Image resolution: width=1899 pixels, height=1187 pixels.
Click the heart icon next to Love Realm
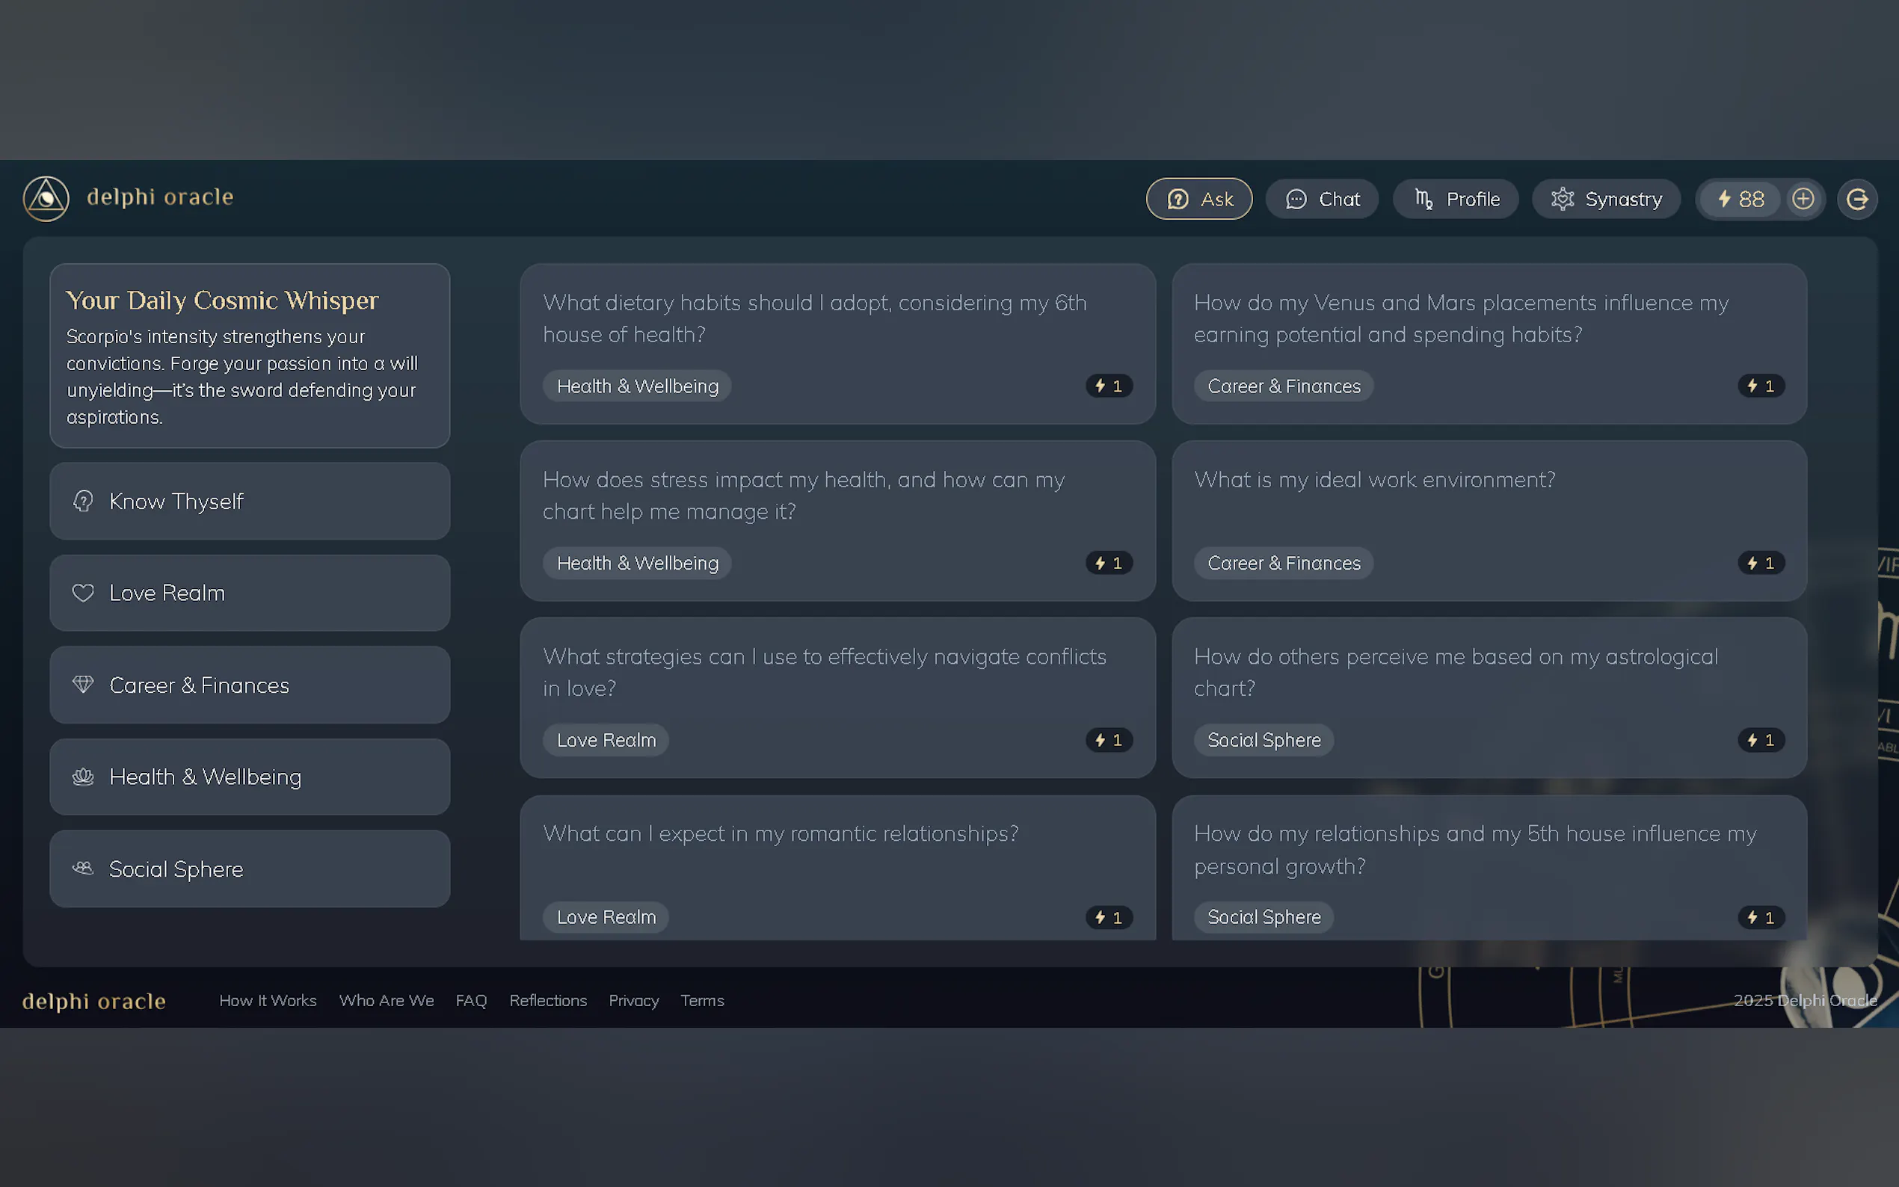tap(83, 593)
